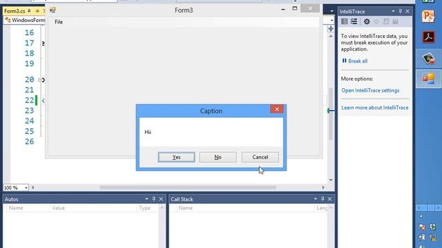442x248 pixels.
Task: Close the Call Stack panel
Action: 330,199
